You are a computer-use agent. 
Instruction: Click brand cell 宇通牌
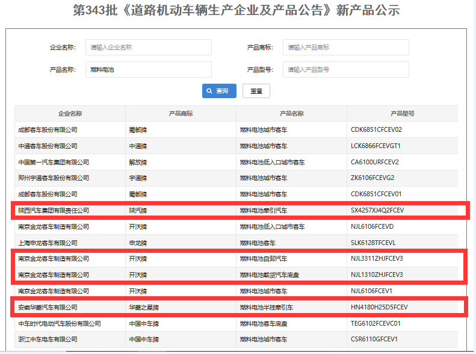pos(138,178)
